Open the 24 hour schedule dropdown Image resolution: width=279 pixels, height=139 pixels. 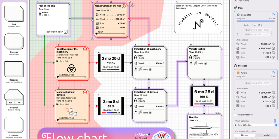[x=255, y=125]
